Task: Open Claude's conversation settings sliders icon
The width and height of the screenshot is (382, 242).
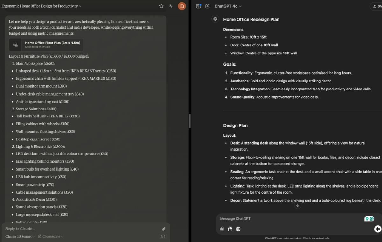Action: 171,6
